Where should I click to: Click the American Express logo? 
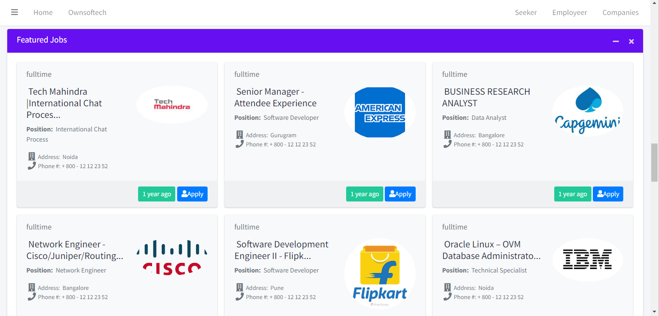click(x=379, y=113)
